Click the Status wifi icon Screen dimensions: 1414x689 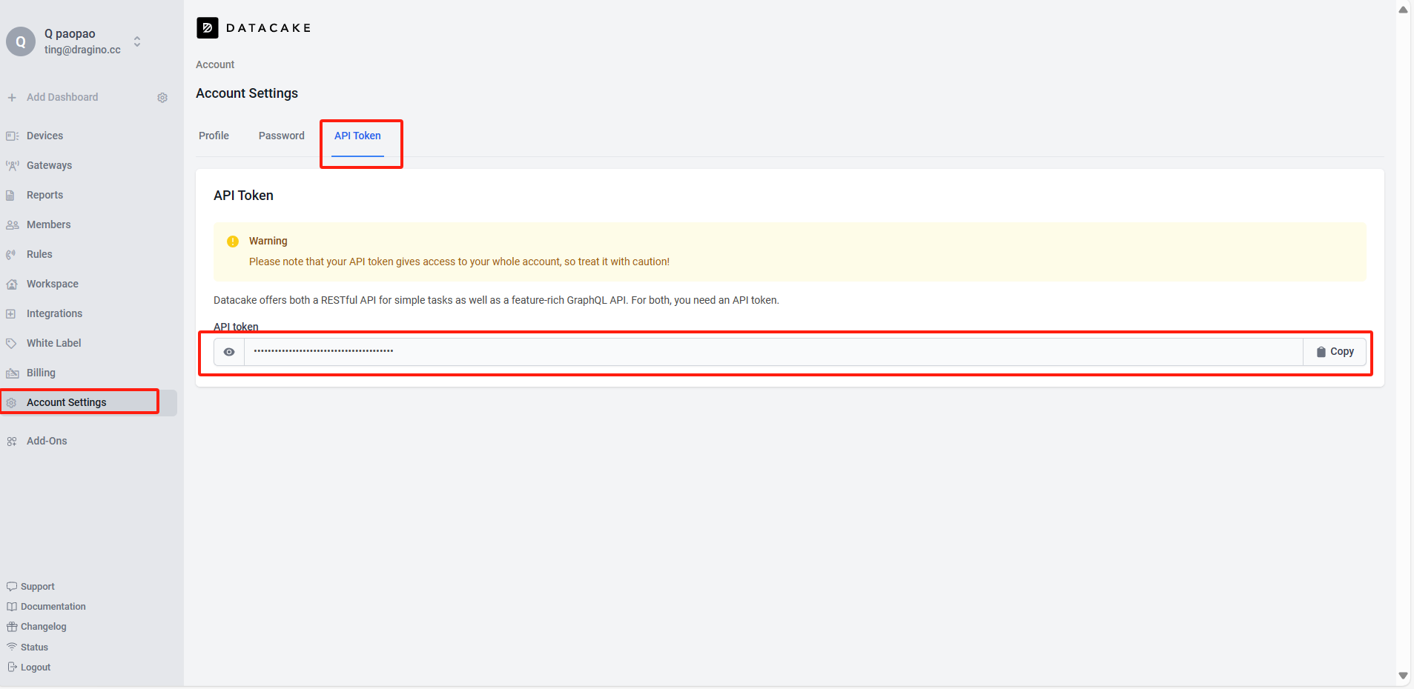coord(12,647)
